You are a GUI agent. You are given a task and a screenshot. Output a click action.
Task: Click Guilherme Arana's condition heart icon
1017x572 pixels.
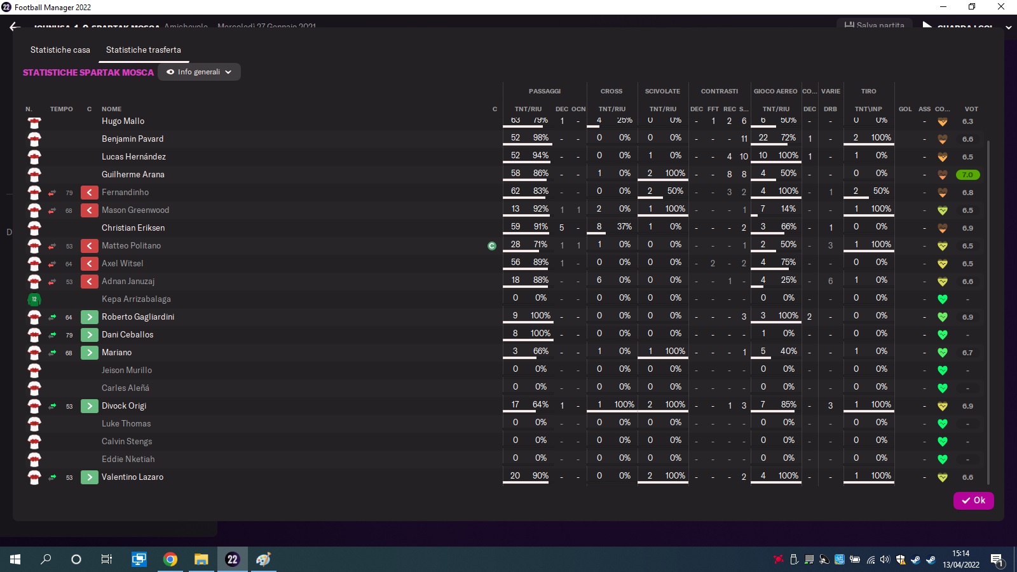point(943,174)
